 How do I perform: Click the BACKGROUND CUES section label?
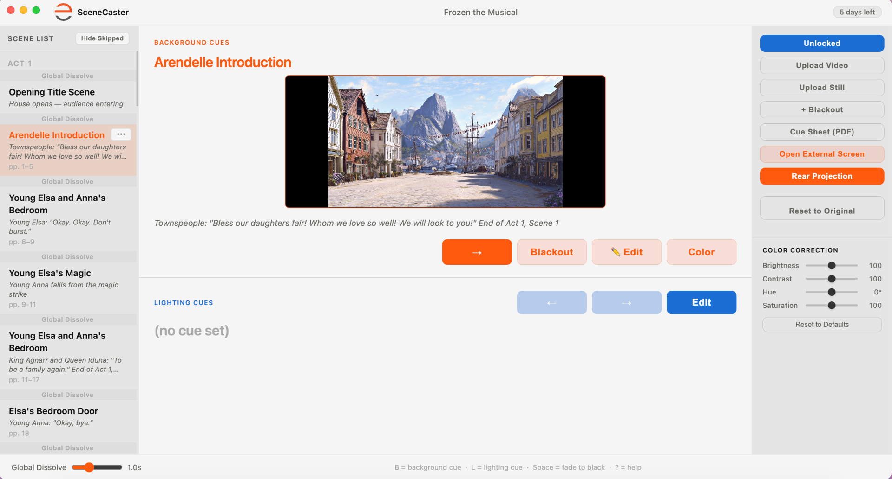coord(192,42)
